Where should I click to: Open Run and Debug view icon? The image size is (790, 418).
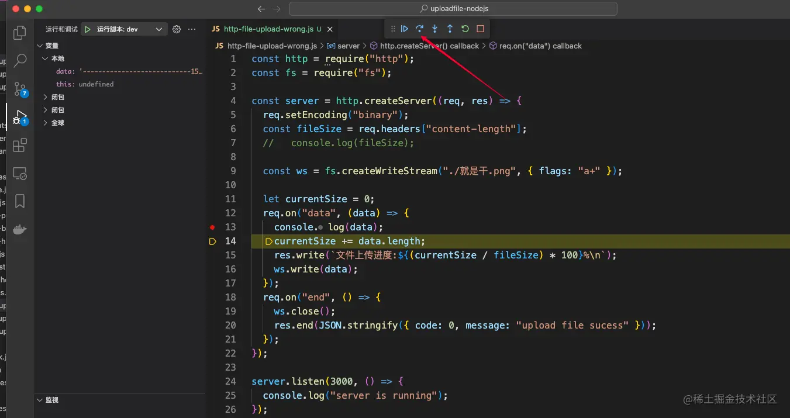pyautogui.click(x=19, y=117)
